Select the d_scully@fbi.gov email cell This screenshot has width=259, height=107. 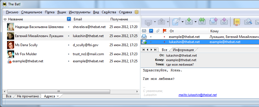click(86, 45)
